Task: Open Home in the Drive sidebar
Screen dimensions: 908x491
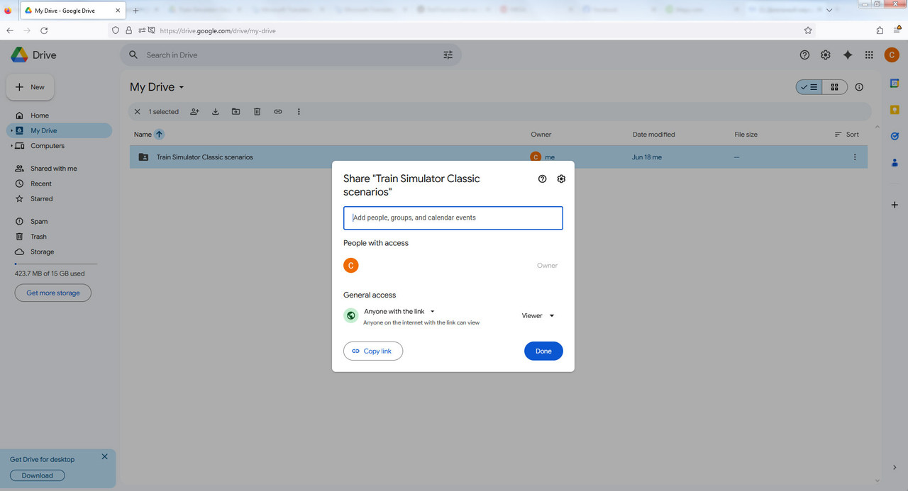Action: pyautogui.click(x=40, y=115)
